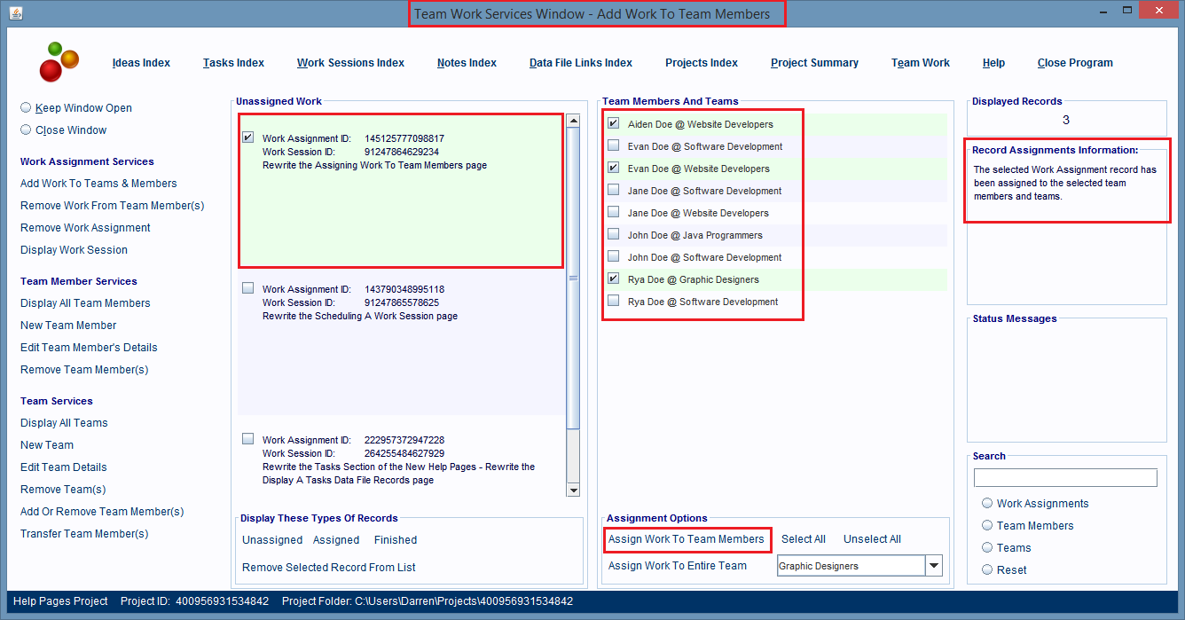Image resolution: width=1185 pixels, height=620 pixels.
Task: Uncheck Aiden Doe @ Website Developers
Action: (x=613, y=124)
